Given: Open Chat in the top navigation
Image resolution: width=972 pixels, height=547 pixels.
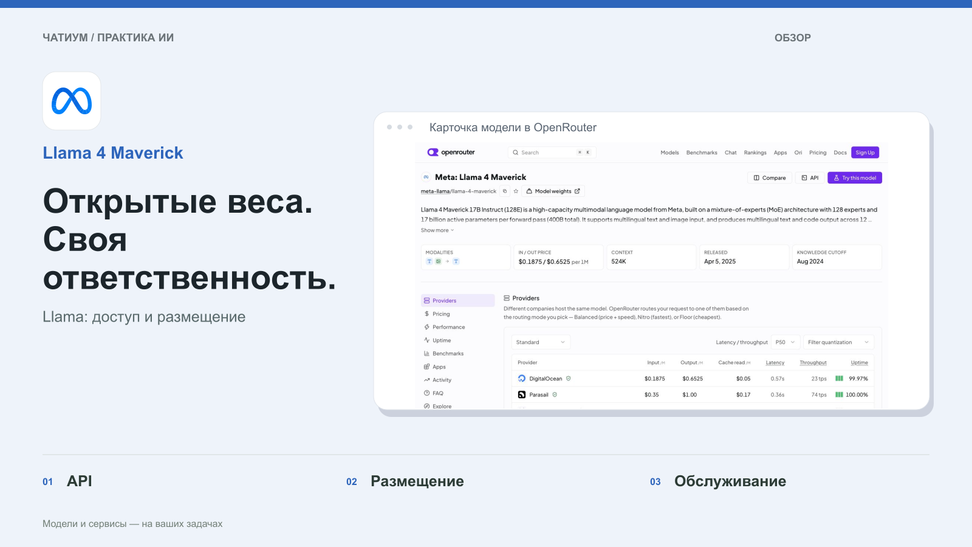Looking at the screenshot, I should (x=731, y=153).
